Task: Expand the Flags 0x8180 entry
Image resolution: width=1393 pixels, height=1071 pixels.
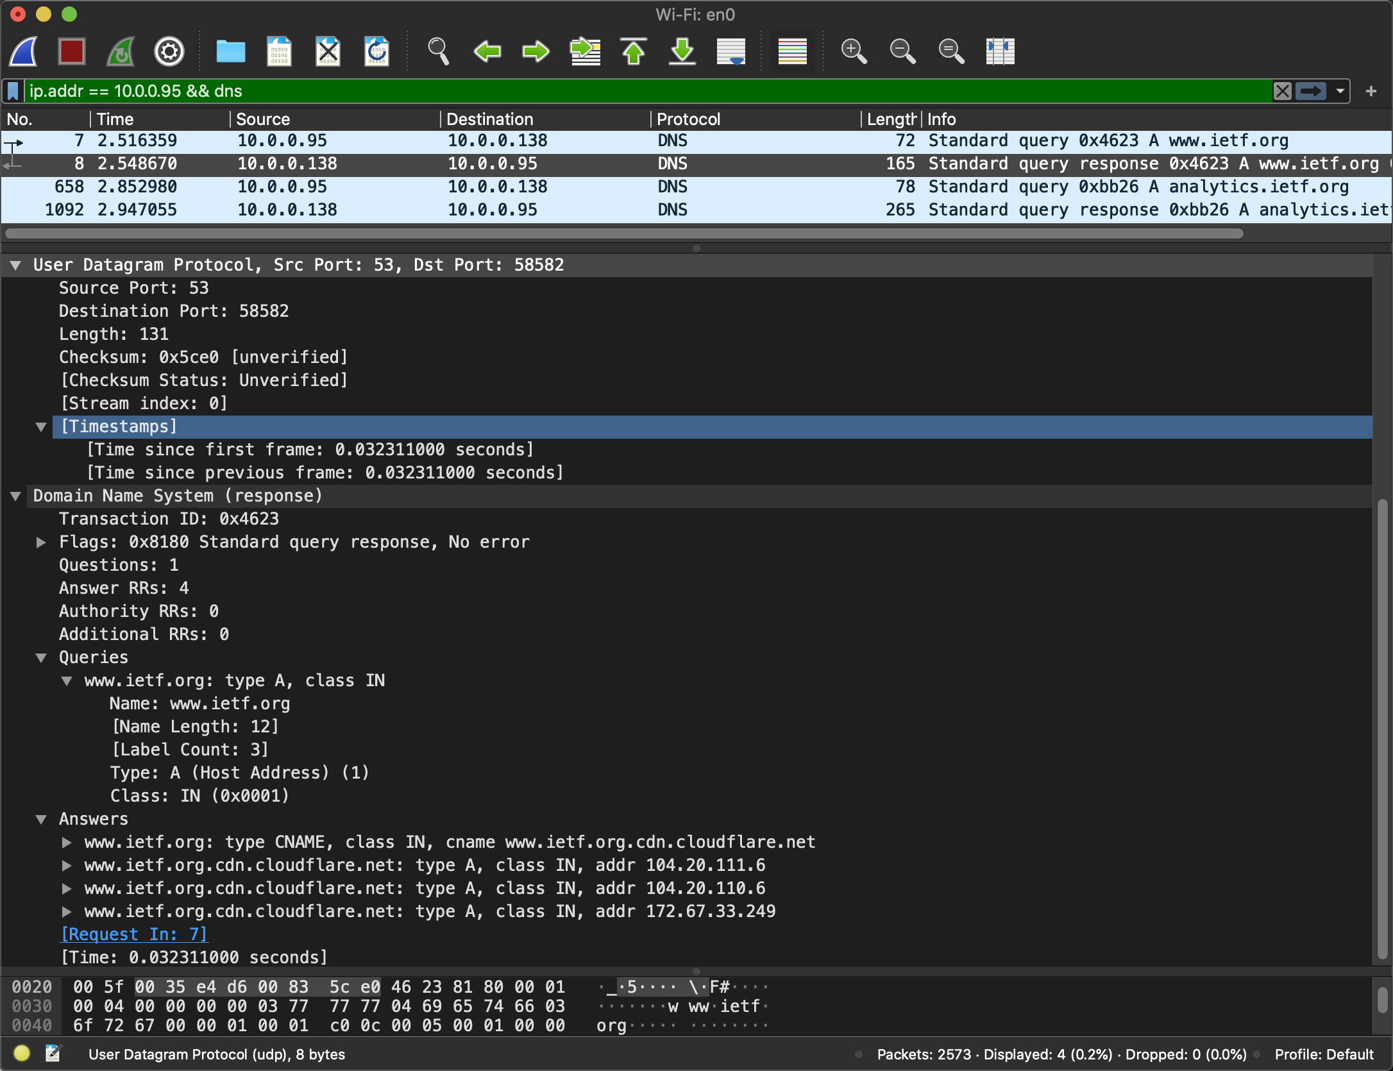Action: [41, 543]
